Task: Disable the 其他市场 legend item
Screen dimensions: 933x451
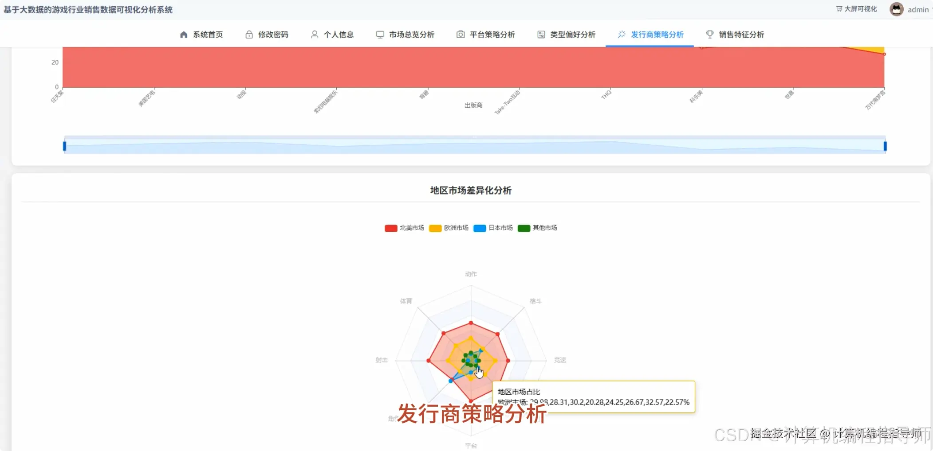Action: [537, 228]
